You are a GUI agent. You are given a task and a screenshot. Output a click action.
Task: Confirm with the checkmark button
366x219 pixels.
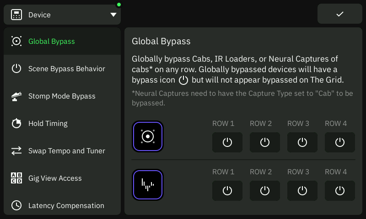340,14
